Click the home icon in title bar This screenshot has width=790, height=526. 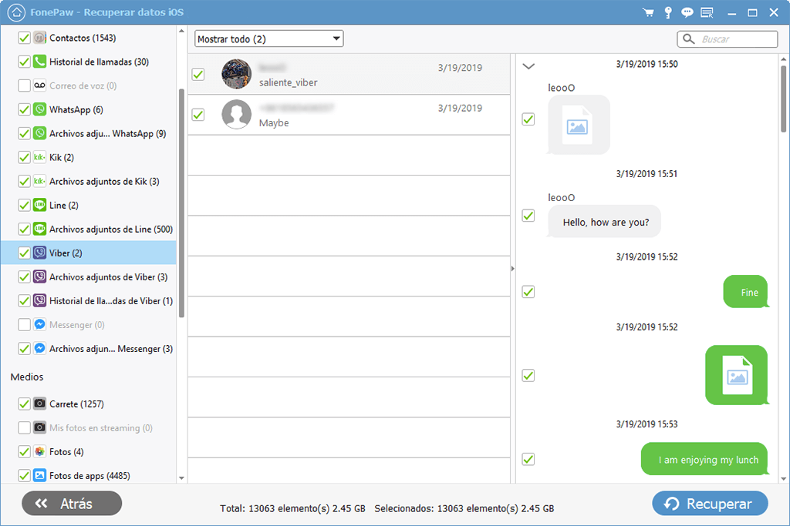(x=17, y=12)
